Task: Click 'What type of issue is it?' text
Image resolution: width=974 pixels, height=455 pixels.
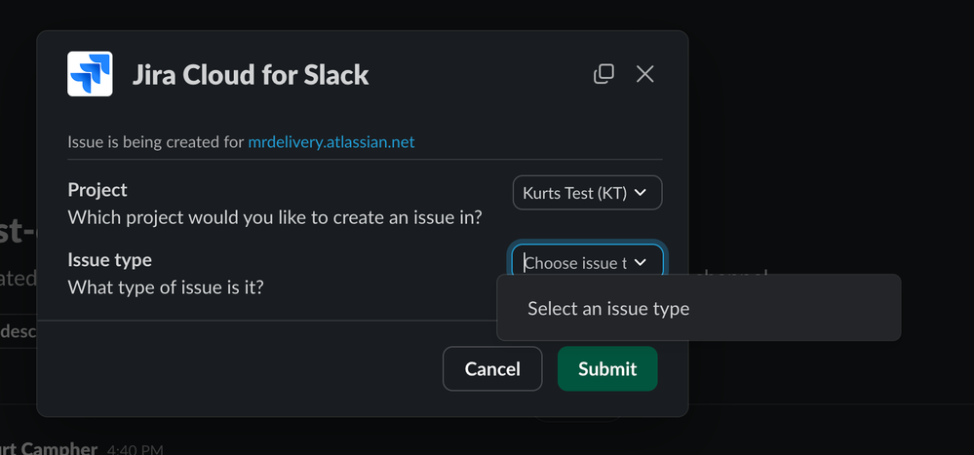Action: pyautogui.click(x=165, y=287)
